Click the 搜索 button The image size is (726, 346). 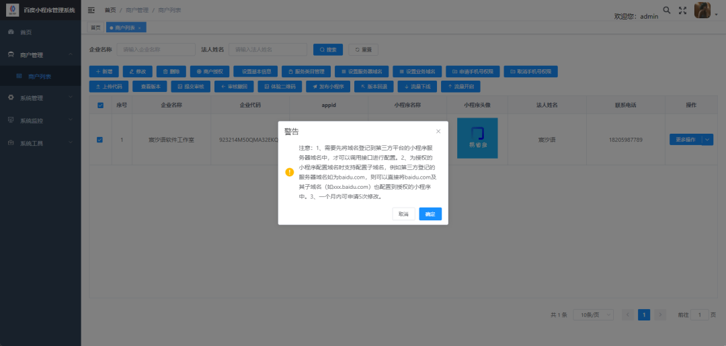coord(328,50)
